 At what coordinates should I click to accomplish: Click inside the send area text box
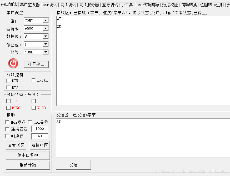point(143,138)
